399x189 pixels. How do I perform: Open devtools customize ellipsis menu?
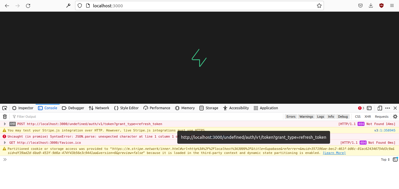tap(388, 108)
